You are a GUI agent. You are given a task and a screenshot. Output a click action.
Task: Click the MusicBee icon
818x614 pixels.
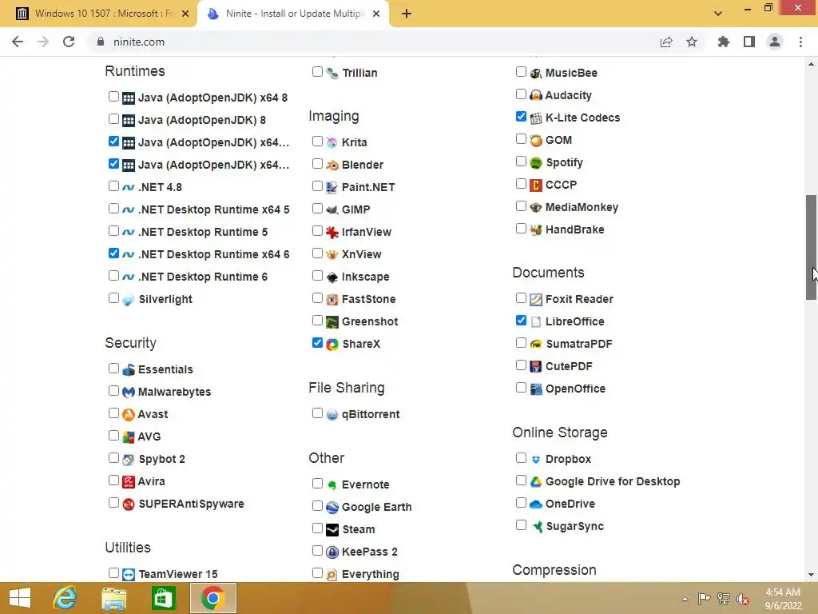pos(536,73)
